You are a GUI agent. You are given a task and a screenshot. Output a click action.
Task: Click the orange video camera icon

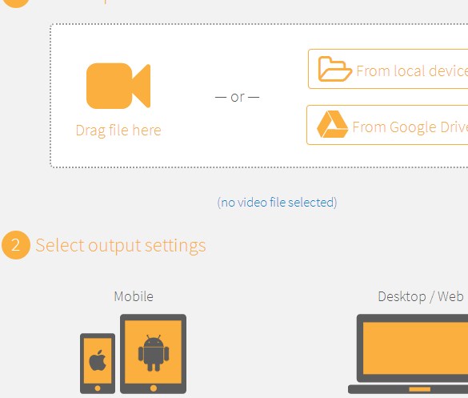click(x=118, y=86)
